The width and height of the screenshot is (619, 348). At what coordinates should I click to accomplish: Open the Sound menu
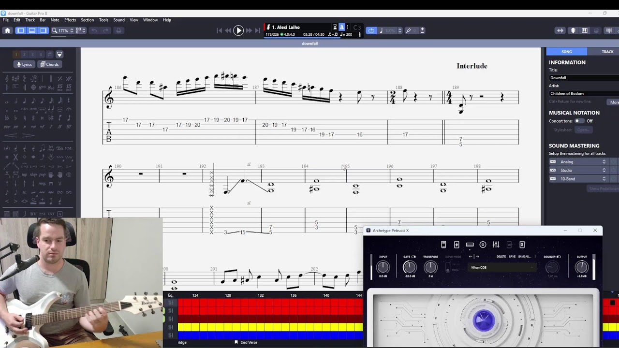coord(119,20)
